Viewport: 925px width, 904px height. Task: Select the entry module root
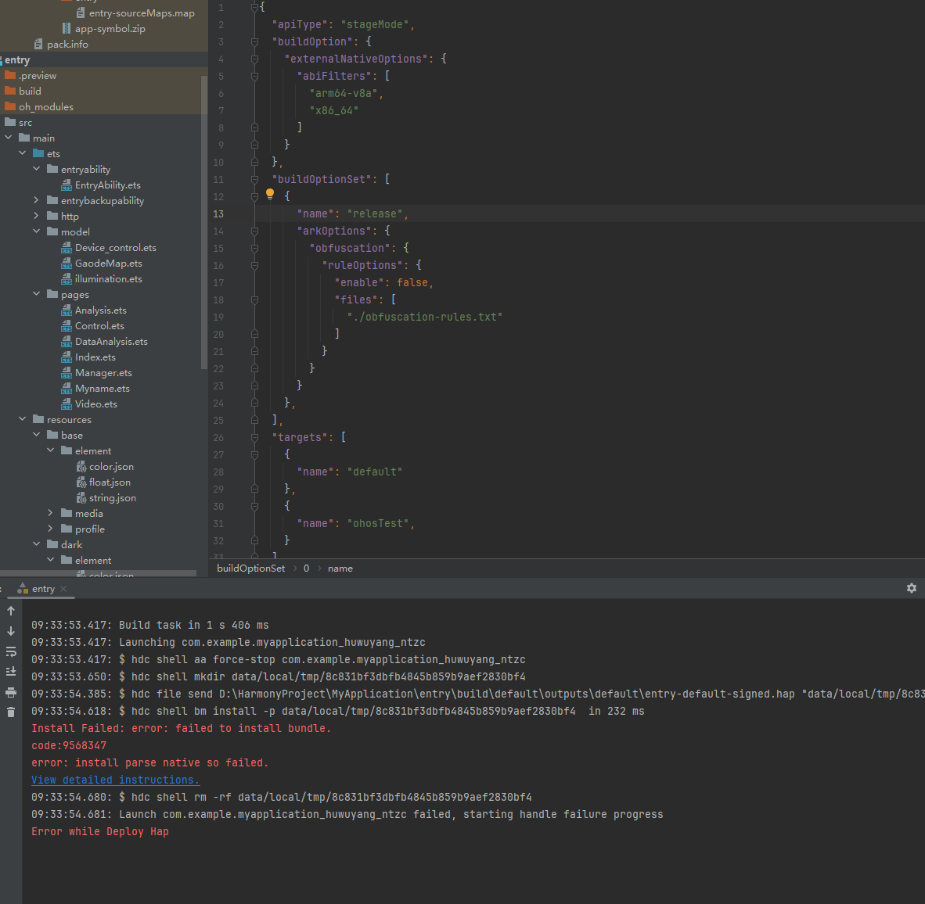coord(17,60)
